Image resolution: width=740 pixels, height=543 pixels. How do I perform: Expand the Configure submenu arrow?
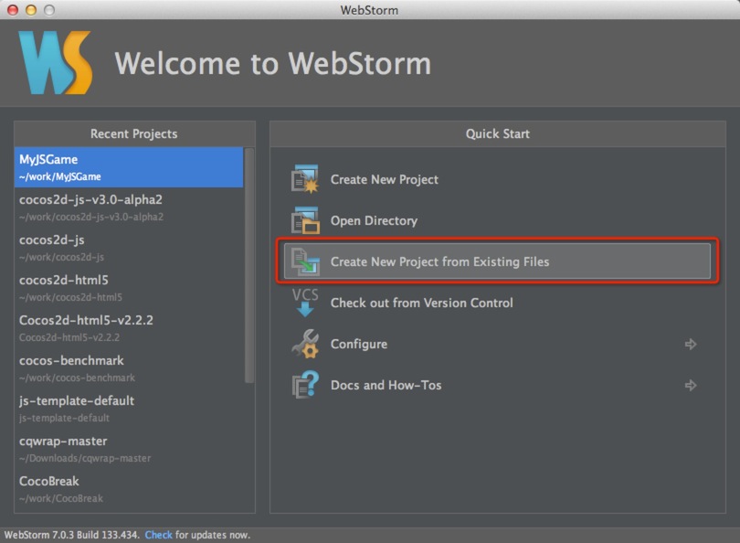pos(691,345)
